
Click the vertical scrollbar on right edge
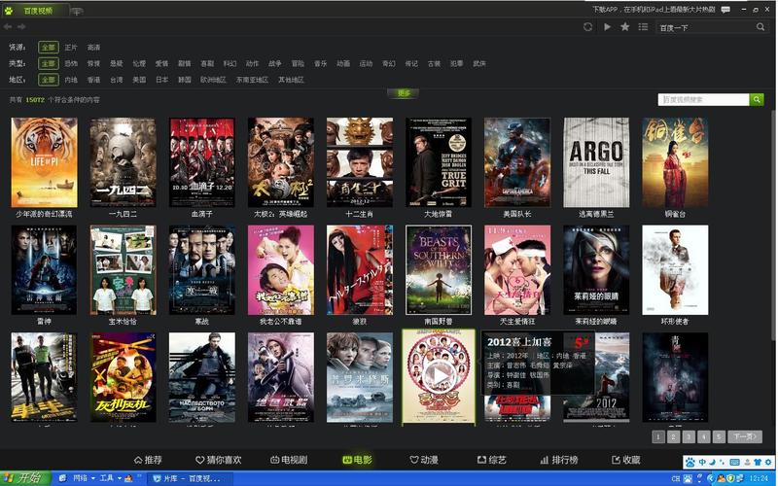[774, 226]
